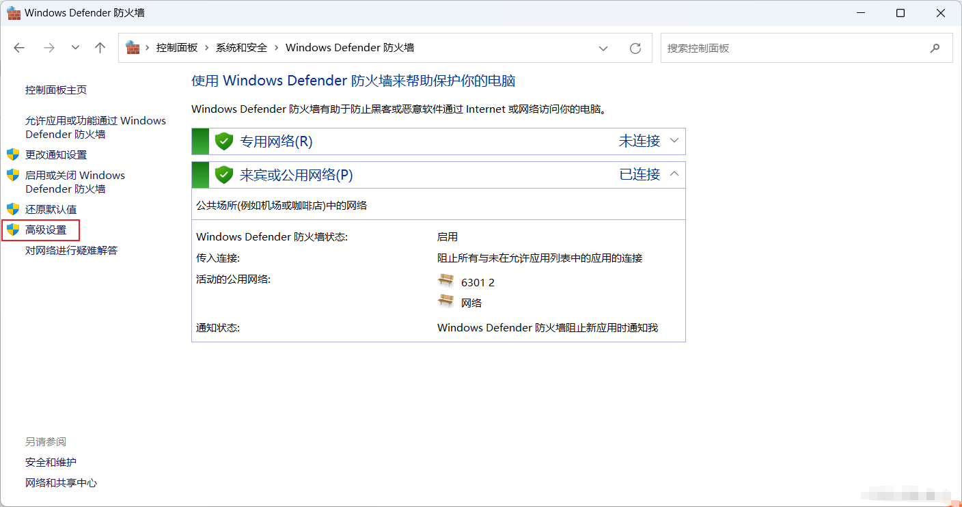Click the Up one level arrow
Viewport: 962px width, 507px height.
click(100, 48)
